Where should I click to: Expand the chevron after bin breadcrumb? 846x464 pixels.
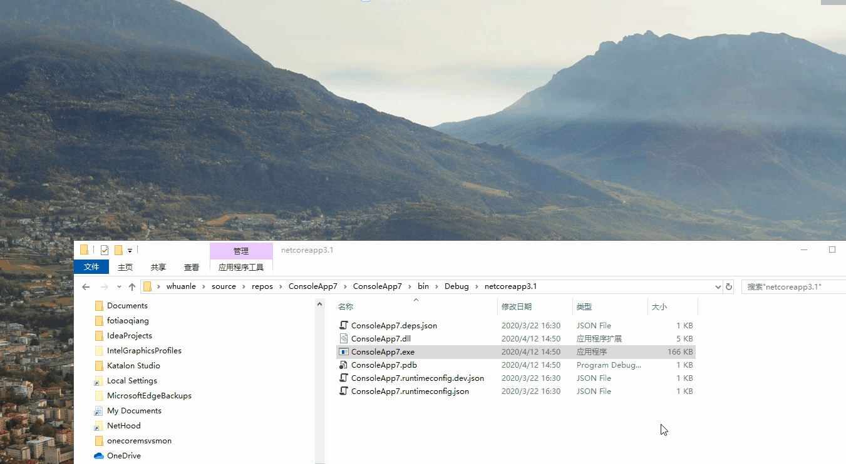(436, 286)
